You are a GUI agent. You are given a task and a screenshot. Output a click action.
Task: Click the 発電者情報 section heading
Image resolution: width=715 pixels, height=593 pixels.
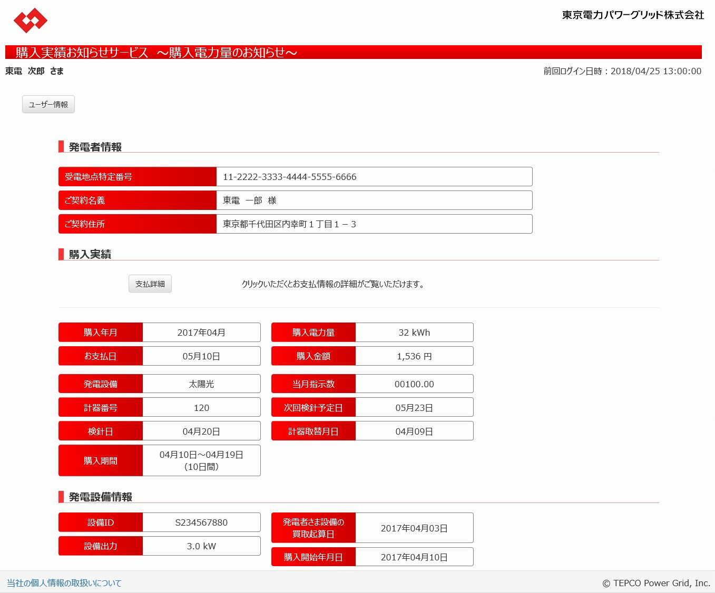pos(95,147)
